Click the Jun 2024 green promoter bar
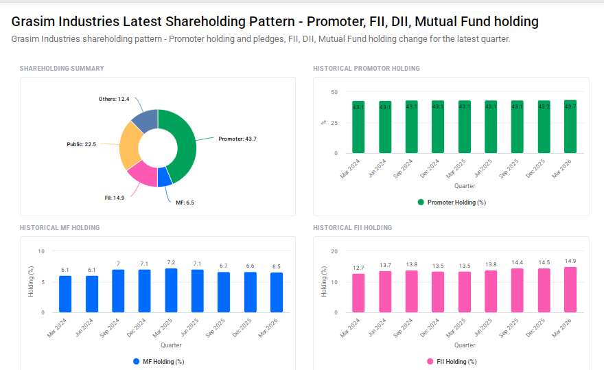The width and height of the screenshot is (604, 370). [x=385, y=127]
